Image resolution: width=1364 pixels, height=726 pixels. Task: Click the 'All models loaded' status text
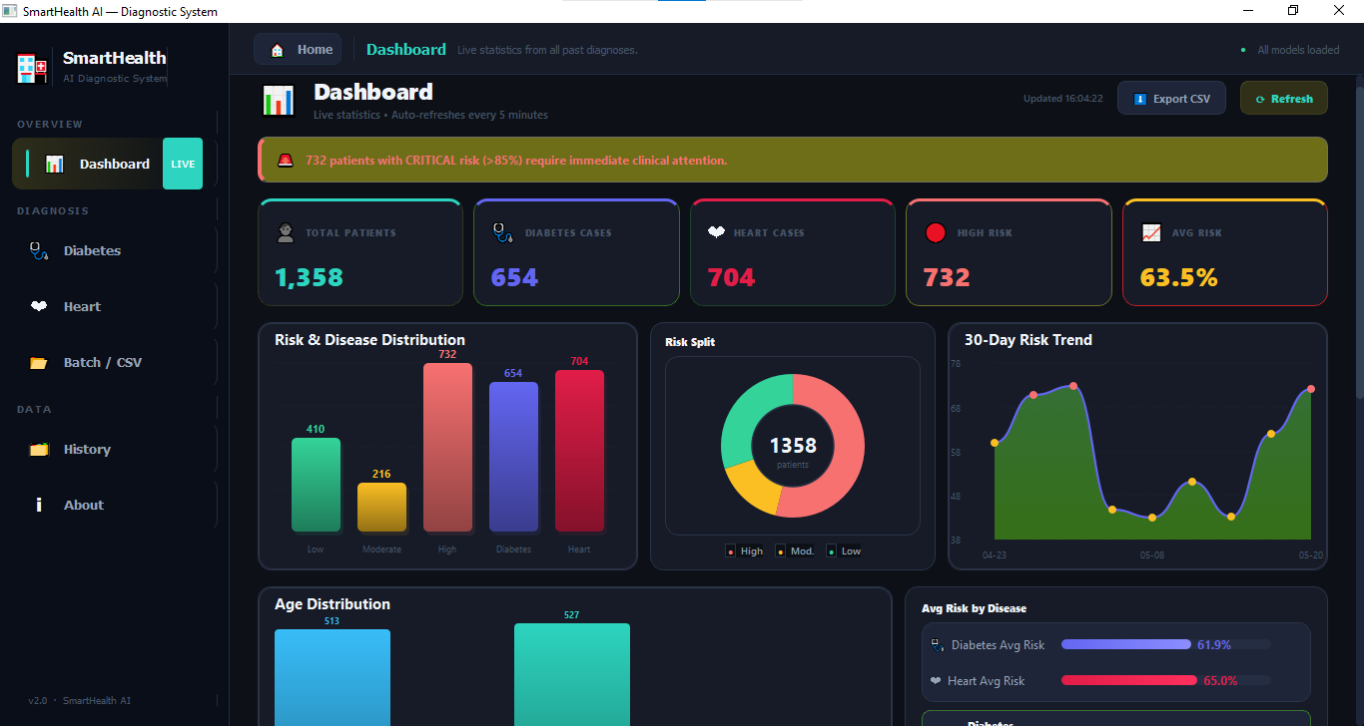1298,50
